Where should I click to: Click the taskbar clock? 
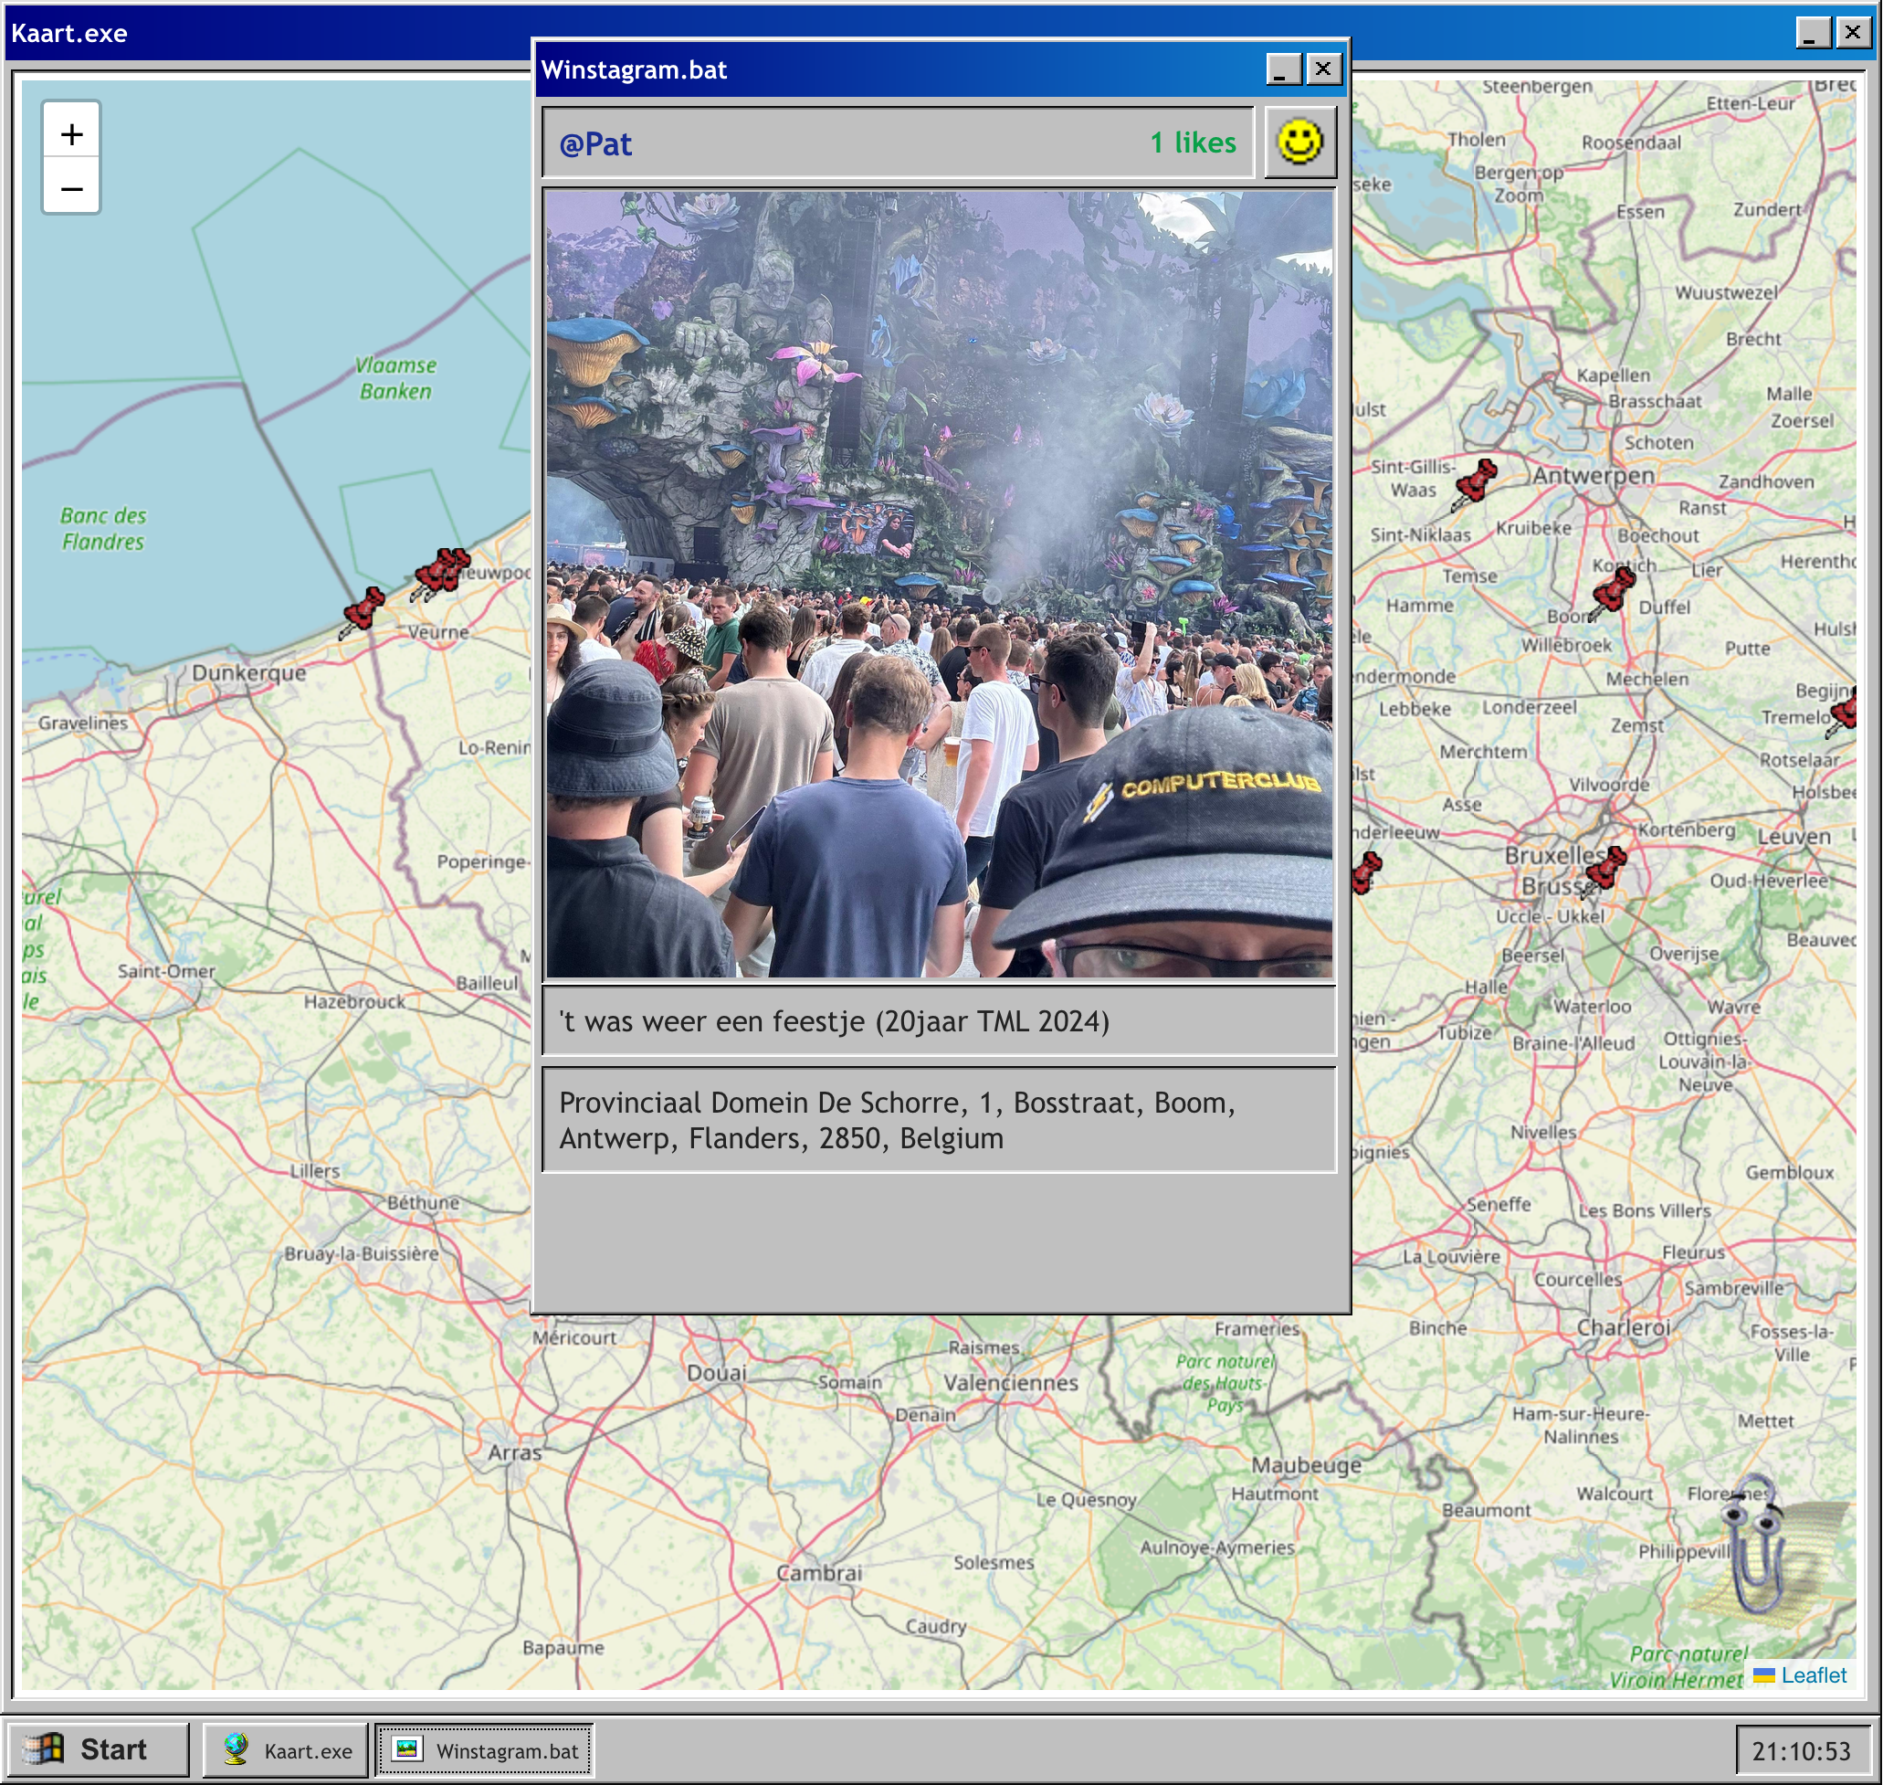pyautogui.click(x=1800, y=1751)
